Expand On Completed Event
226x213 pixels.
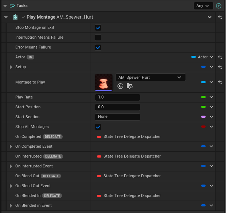pyautogui.click(x=11, y=147)
